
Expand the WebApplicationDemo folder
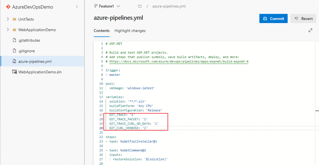[x=8, y=30]
